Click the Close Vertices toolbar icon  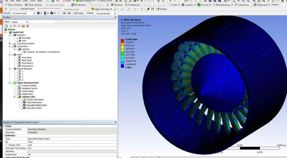coord(26,5)
